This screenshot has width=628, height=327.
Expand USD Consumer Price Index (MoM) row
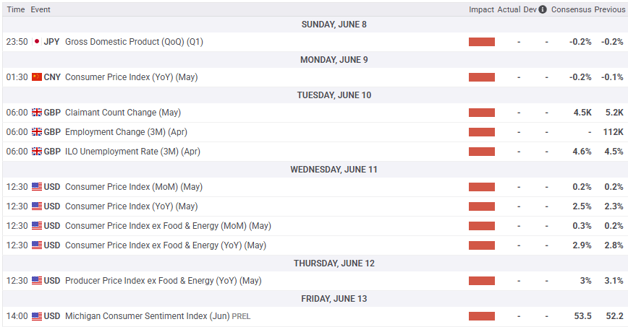pyautogui.click(x=133, y=187)
